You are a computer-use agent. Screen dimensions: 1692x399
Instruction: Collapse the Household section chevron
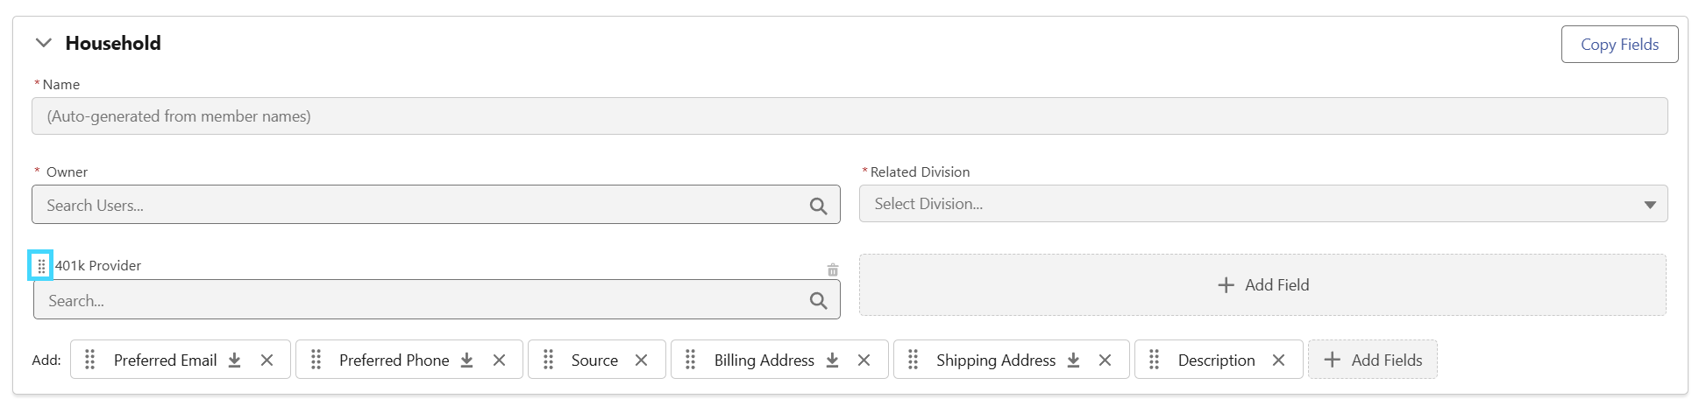click(43, 43)
